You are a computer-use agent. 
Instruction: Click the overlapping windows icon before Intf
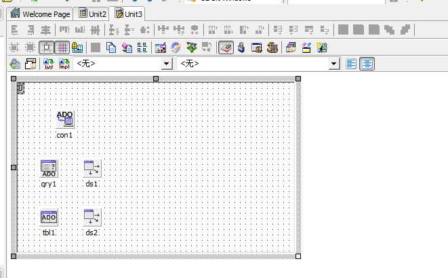coord(30,64)
